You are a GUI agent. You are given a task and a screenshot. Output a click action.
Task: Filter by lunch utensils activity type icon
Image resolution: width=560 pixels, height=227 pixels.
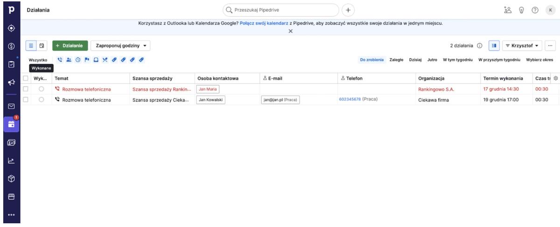click(105, 60)
